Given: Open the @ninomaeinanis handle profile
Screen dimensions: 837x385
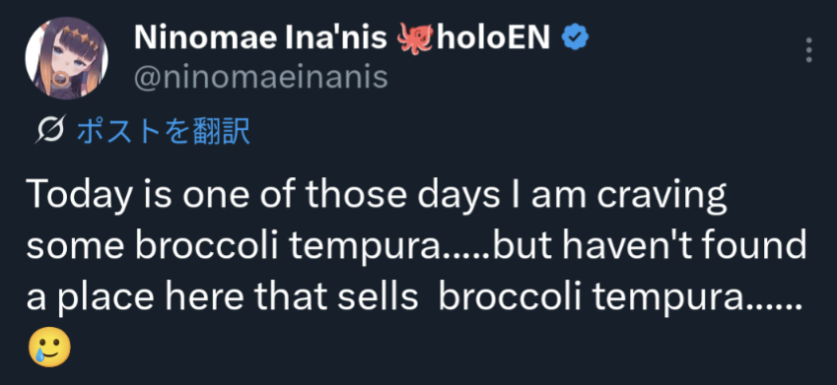Looking at the screenshot, I should (261, 78).
